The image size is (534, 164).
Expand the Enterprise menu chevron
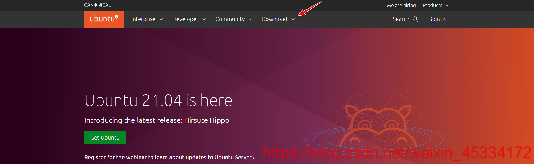(161, 19)
